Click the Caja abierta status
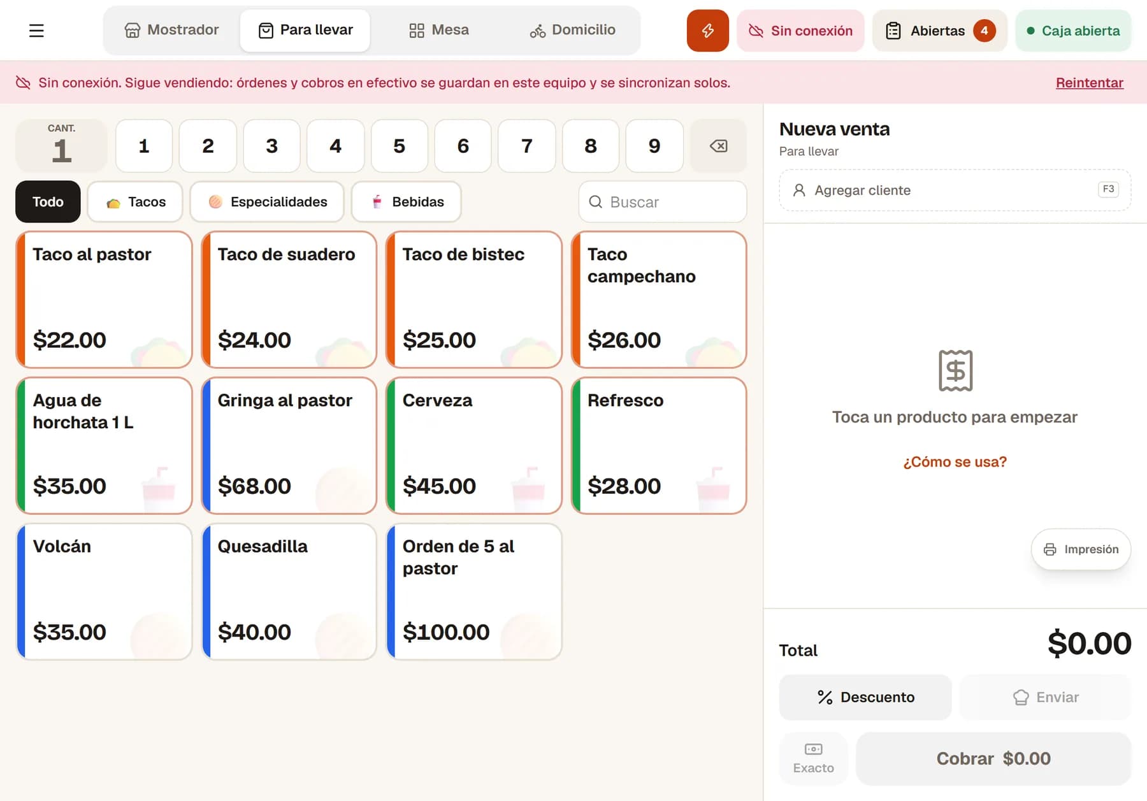Screen dimensions: 1147x801 pyautogui.click(x=1073, y=31)
